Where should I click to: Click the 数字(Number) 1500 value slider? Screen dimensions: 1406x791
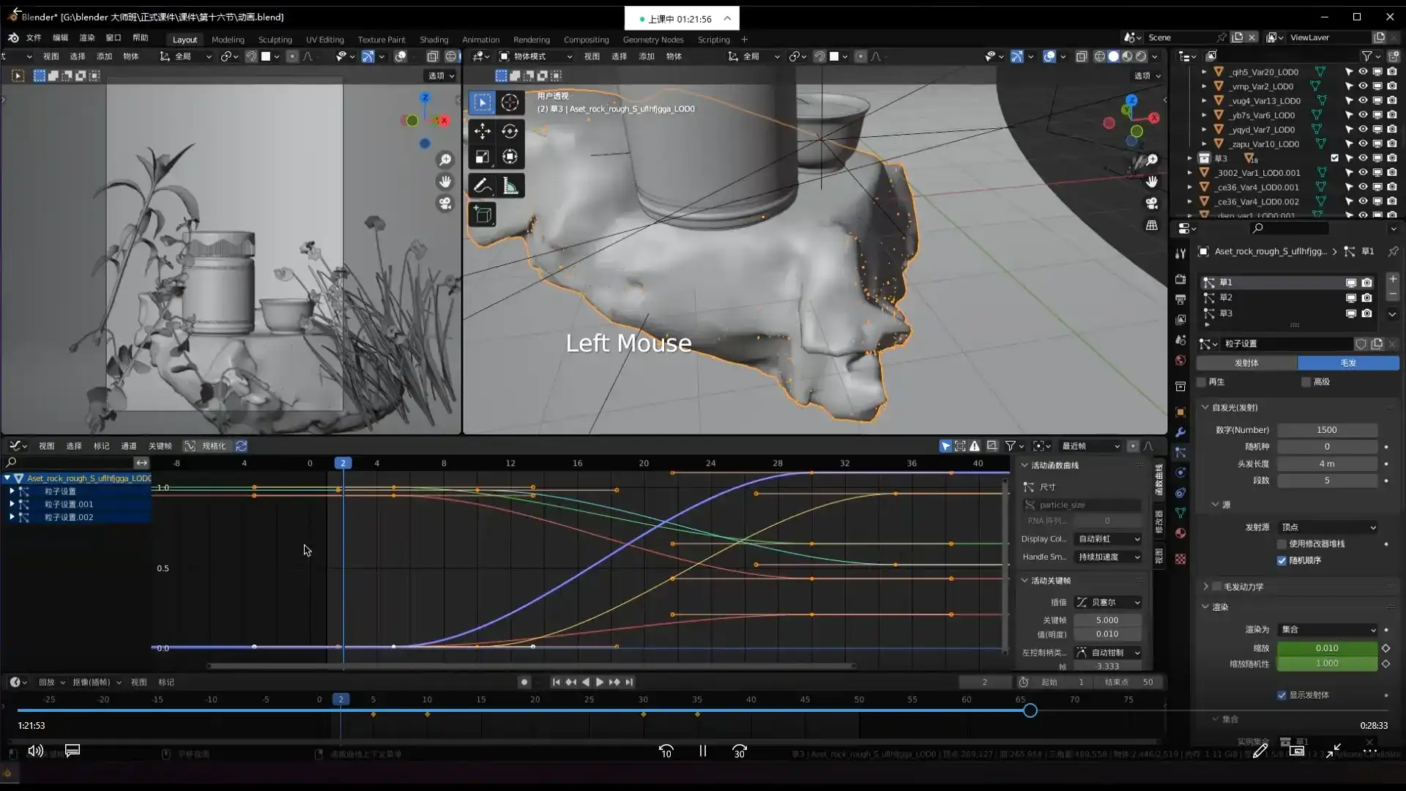click(x=1327, y=430)
